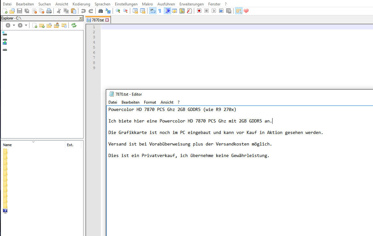Open the function list toolbar icon
The height and width of the screenshot is (236, 373).
point(189,11)
